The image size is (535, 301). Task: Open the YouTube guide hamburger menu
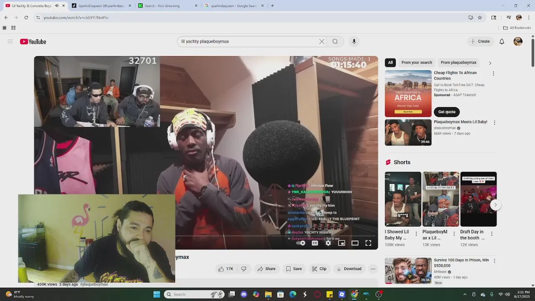[x=10, y=41]
